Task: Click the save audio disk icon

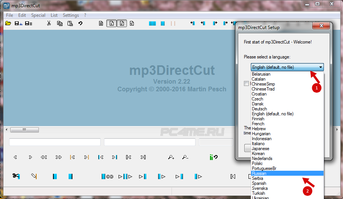Action: coord(18,23)
